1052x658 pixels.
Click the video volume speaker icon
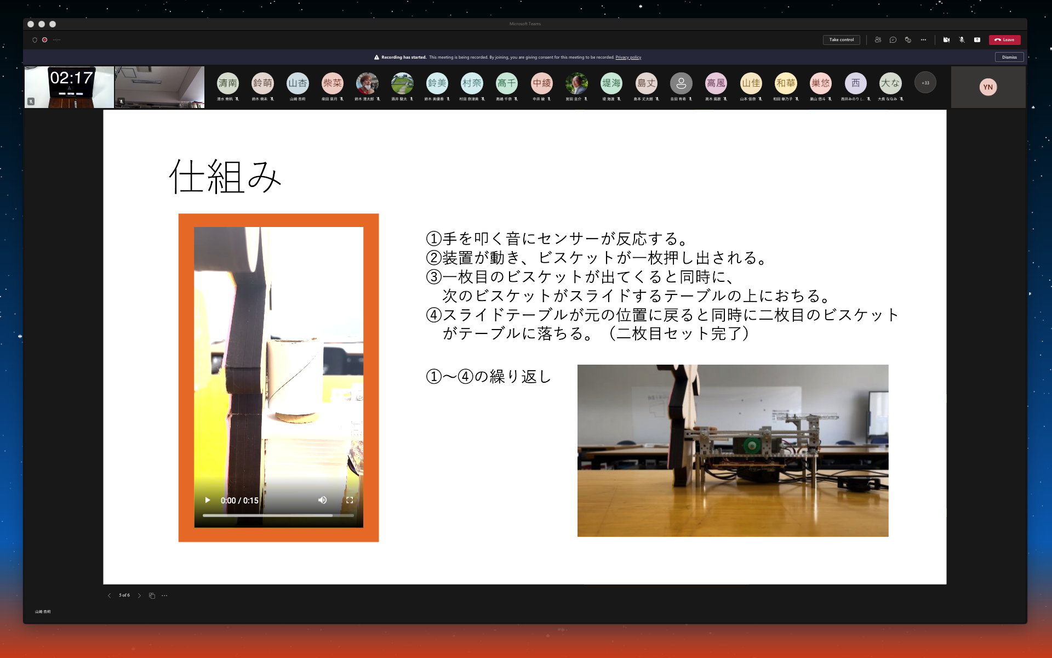(322, 500)
